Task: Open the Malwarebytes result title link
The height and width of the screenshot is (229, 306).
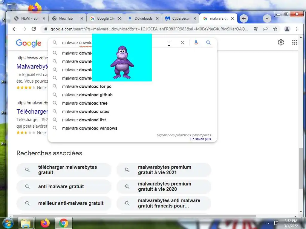Action: (x=32, y=66)
